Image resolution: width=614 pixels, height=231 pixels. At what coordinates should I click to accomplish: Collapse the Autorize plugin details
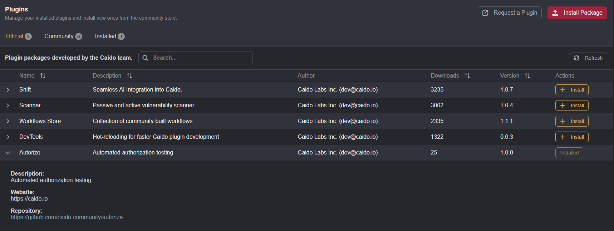tap(8, 152)
